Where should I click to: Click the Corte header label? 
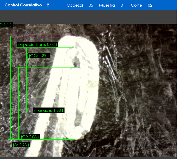(x=136, y=5)
